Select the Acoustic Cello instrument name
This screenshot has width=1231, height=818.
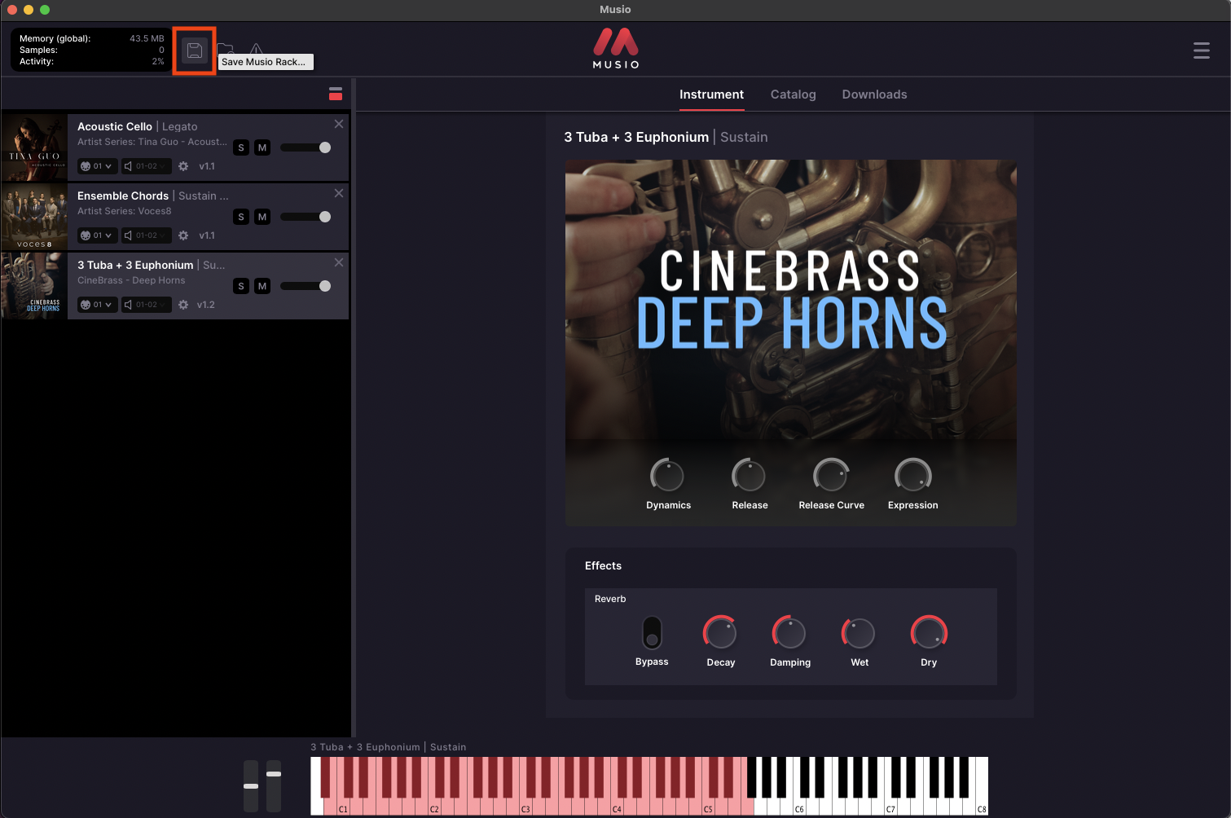click(115, 126)
